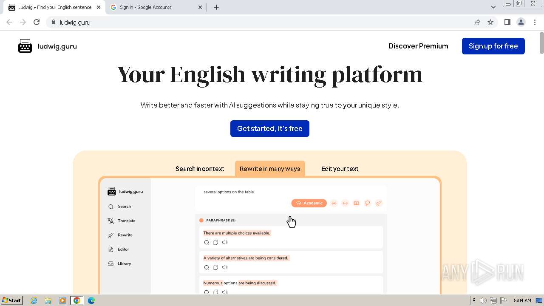Click the PARAPHRASE (5) heading
This screenshot has height=306, width=544.
click(x=221, y=220)
